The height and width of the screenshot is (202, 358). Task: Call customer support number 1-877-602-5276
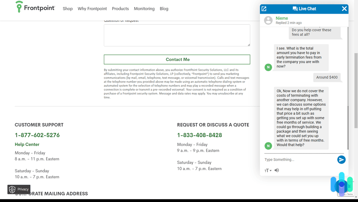pyautogui.click(x=37, y=135)
